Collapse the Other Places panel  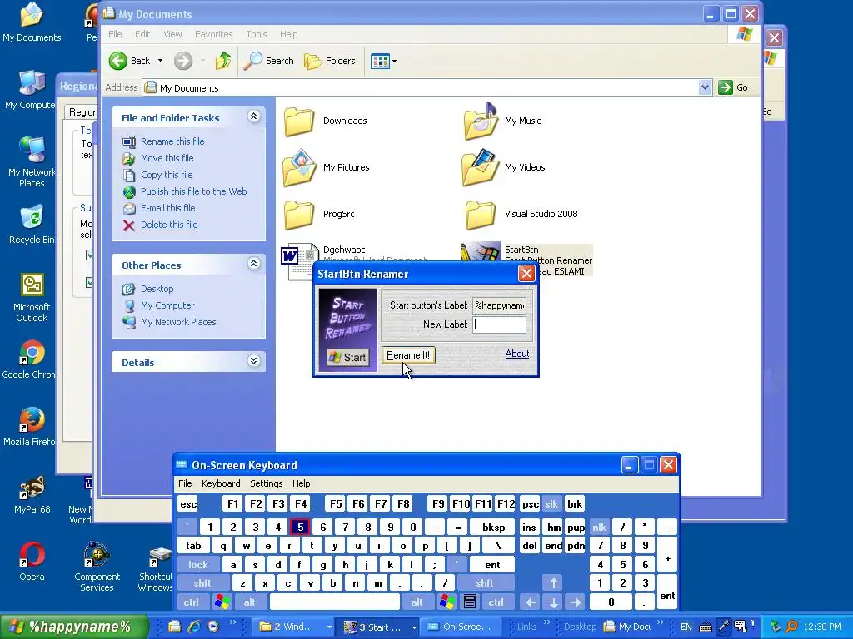253,264
